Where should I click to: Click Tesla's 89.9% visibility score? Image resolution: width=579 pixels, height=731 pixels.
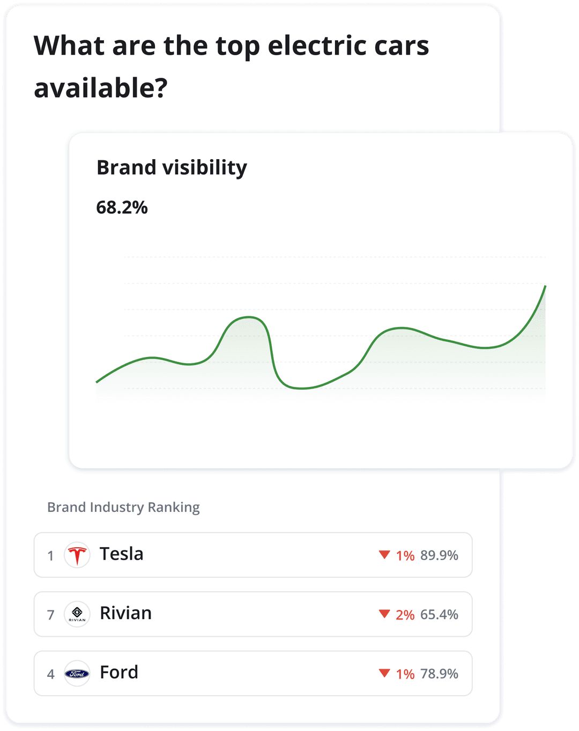click(439, 555)
